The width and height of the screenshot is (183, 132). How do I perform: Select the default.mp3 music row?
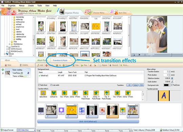click(91, 76)
